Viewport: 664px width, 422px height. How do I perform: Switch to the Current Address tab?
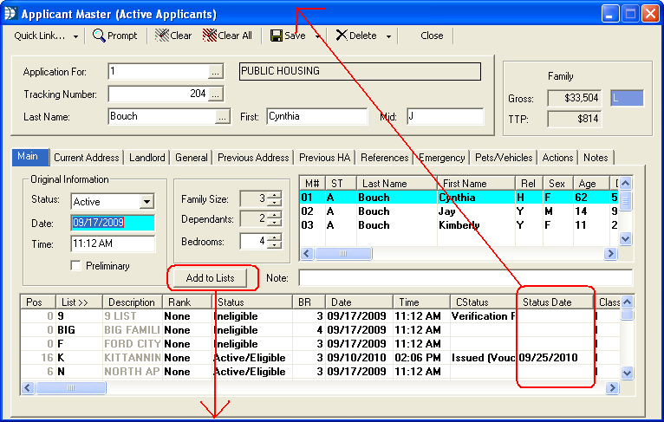click(87, 158)
